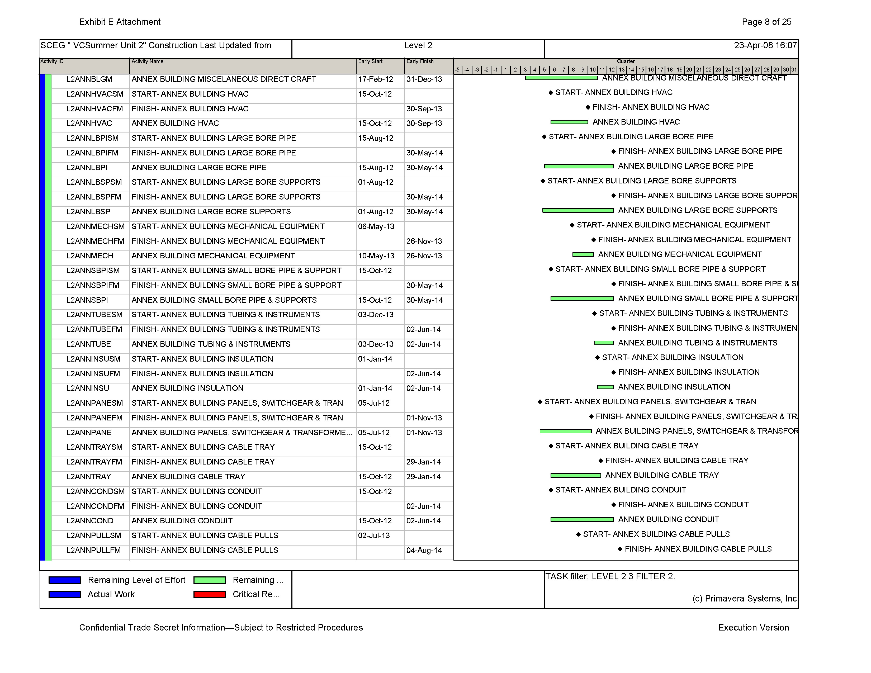Click the TASK filter: LEVEL 2 3 FILTER 2 text
This screenshot has height=673, width=871.
pos(610,576)
